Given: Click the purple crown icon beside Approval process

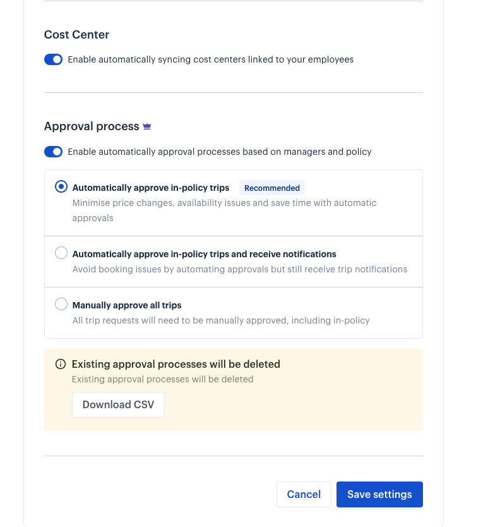Looking at the screenshot, I should point(147,126).
